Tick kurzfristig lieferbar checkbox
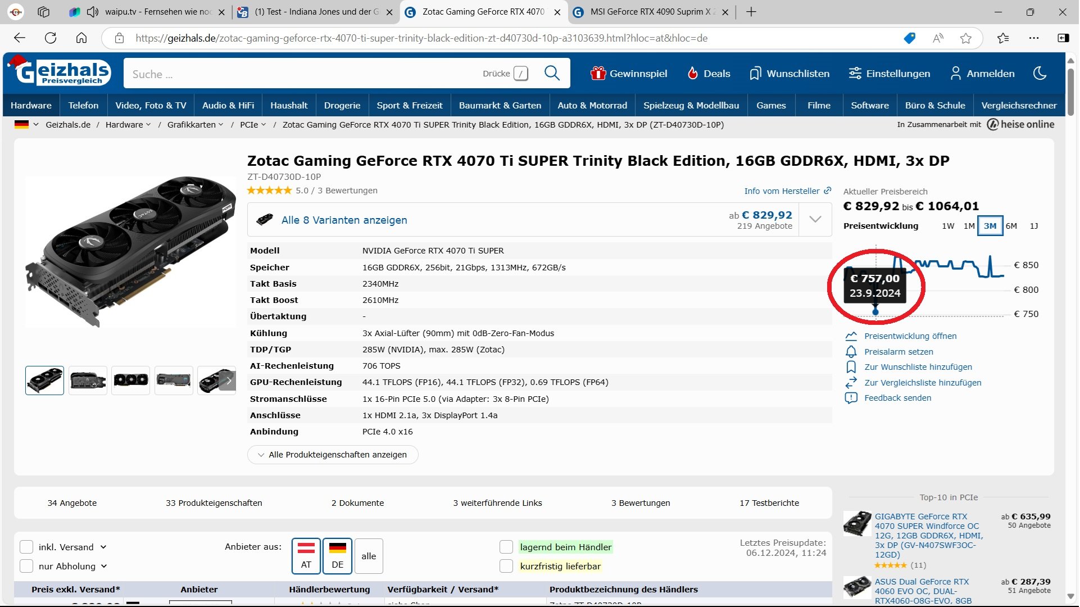This screenshot has width=1080, height=607. point(506,567)
